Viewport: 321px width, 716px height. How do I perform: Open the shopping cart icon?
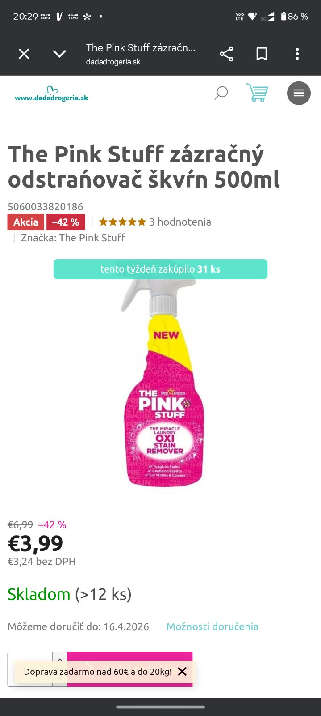(x=257, y=93)
